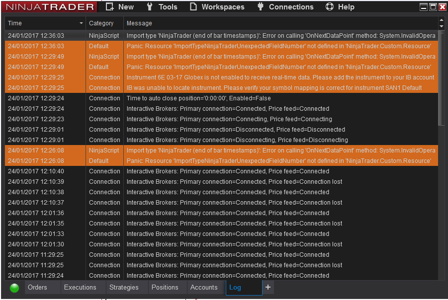448x300 pixels.
Task: Click the 24/01/2017 12:10:37 time cell
Action: tap(45, 202)
